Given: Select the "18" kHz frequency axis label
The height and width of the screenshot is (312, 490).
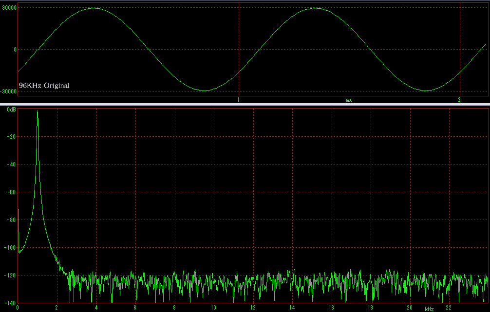Looking at the screenshot, I should click(x=370, y=308).
